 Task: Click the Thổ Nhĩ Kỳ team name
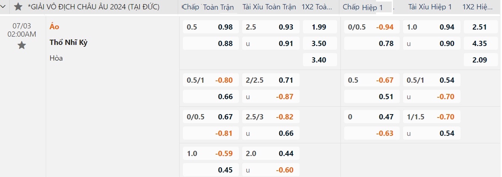point(69,43)
